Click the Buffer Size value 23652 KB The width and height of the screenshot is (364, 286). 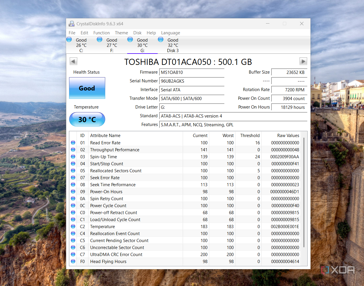289,72
